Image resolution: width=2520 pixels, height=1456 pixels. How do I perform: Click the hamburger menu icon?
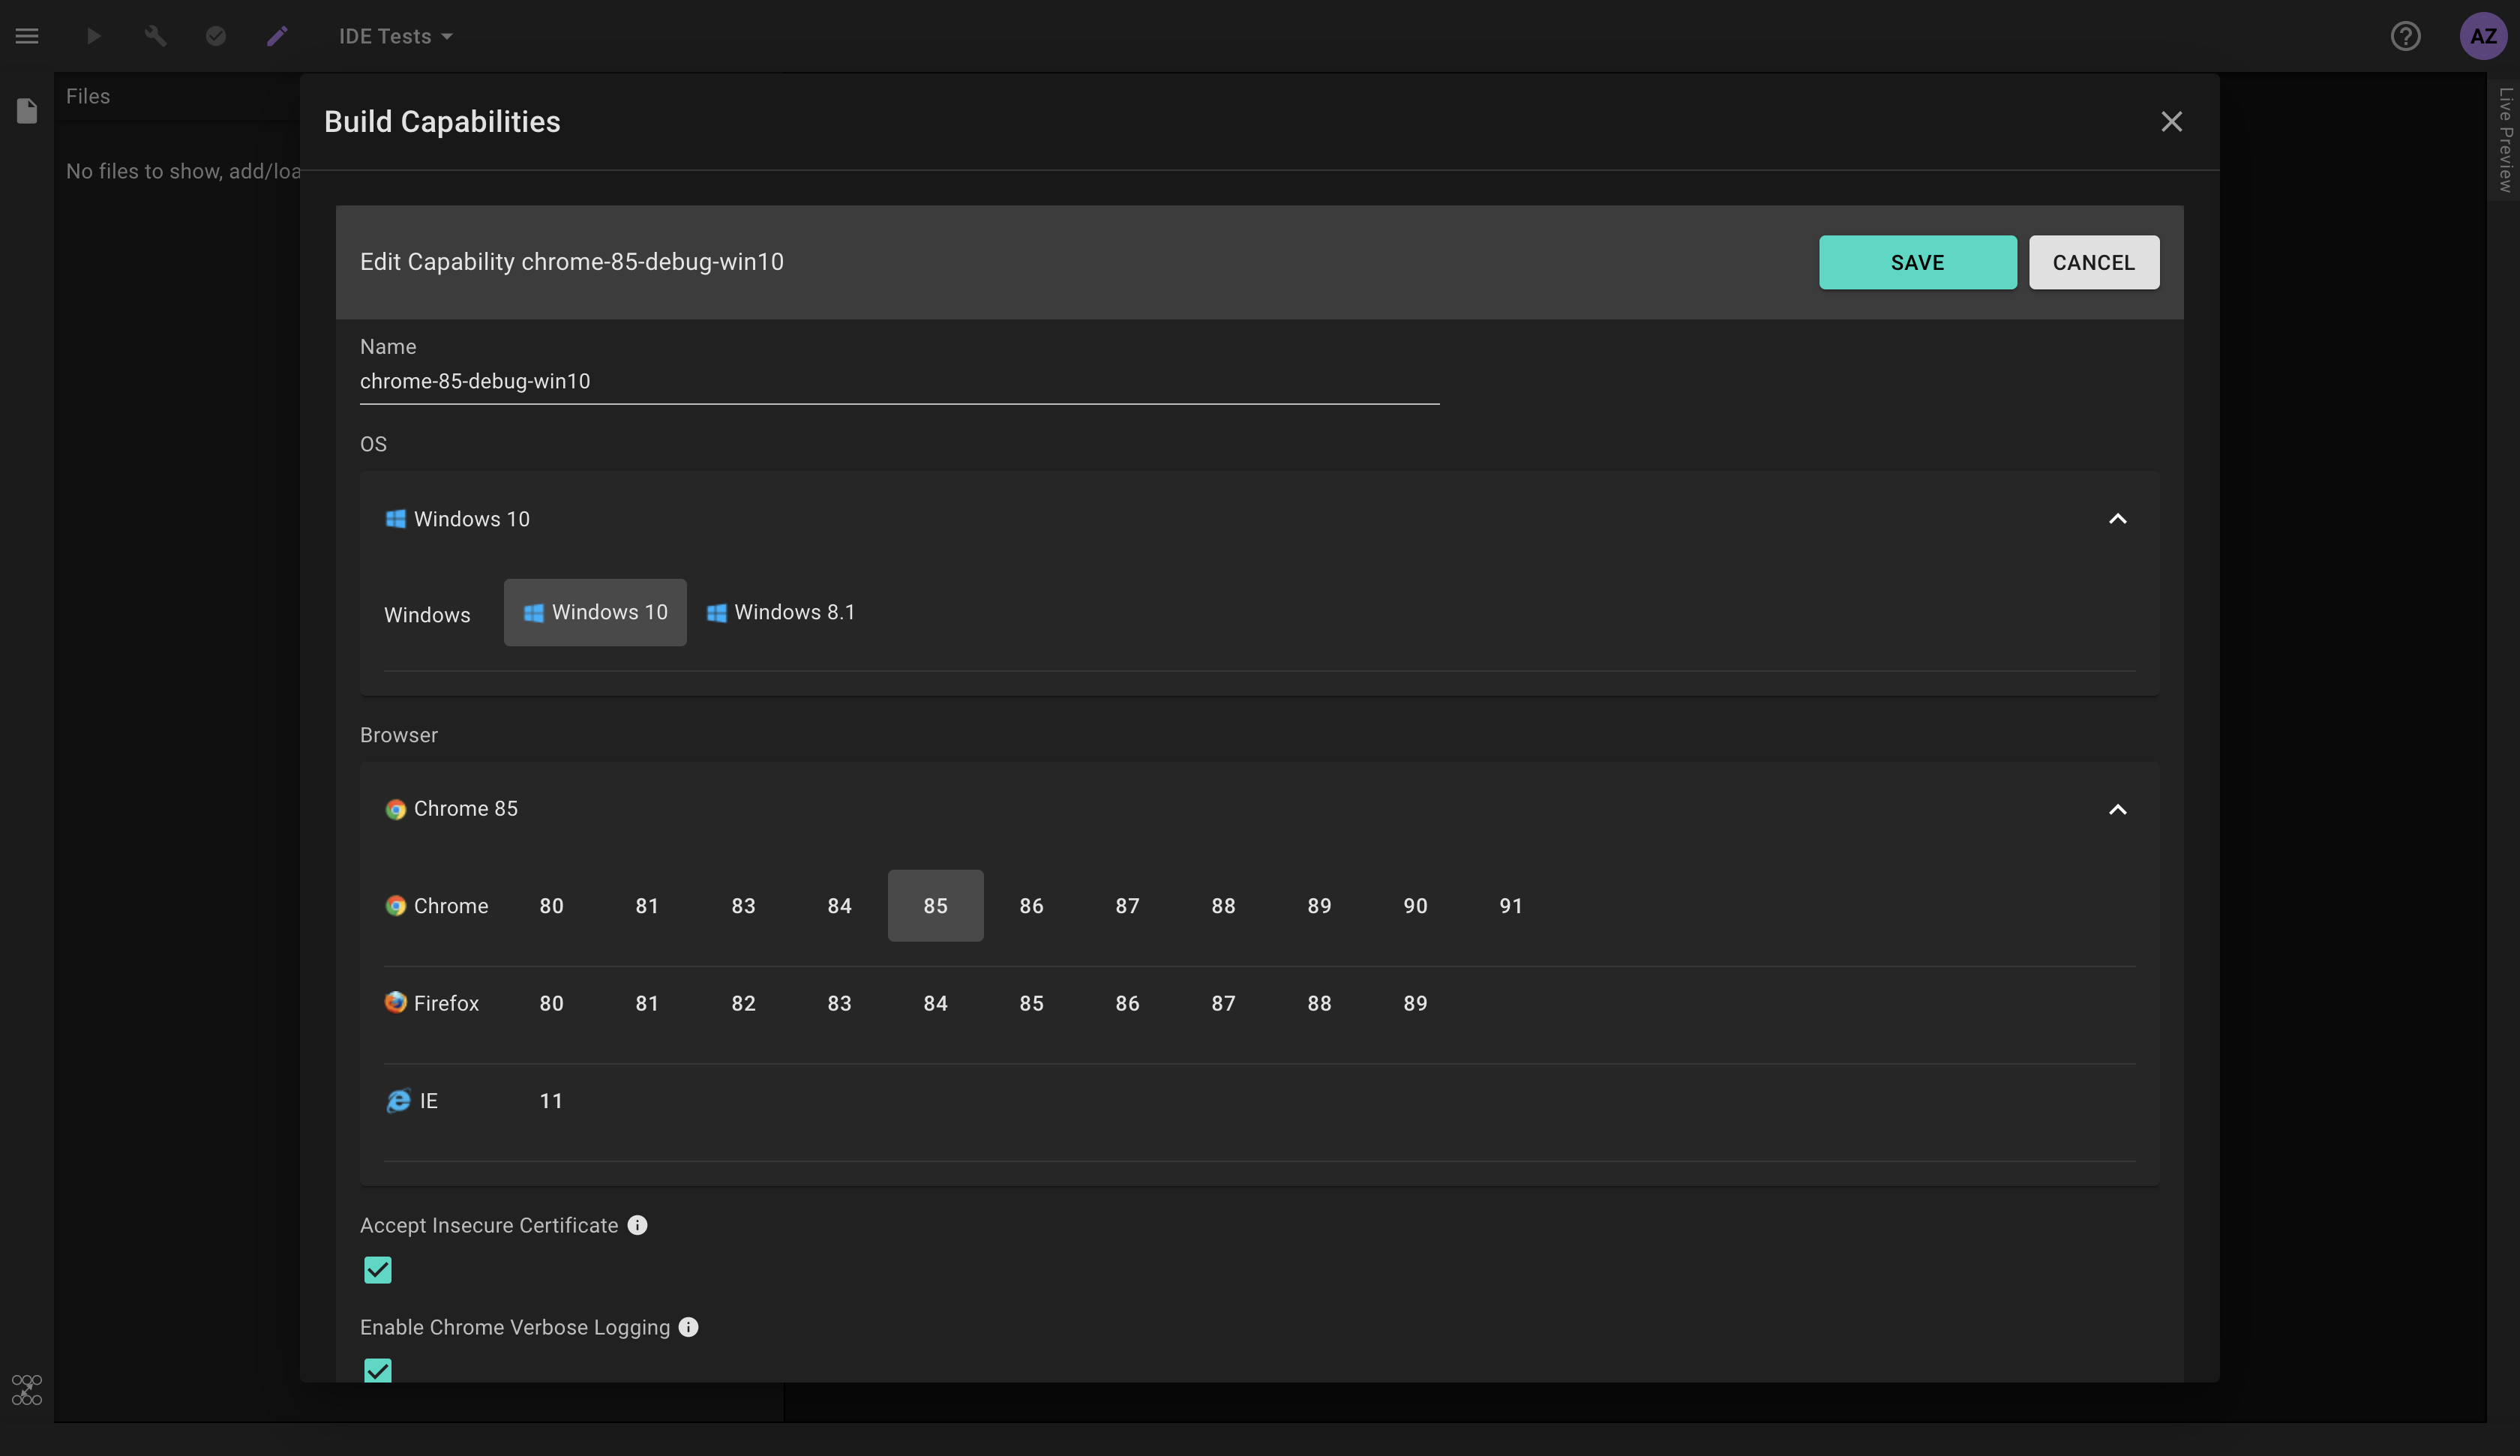(x=27, y=36)
